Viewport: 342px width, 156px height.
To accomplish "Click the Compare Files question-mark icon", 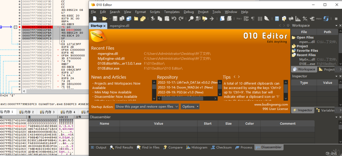I will tap(284, 19).
